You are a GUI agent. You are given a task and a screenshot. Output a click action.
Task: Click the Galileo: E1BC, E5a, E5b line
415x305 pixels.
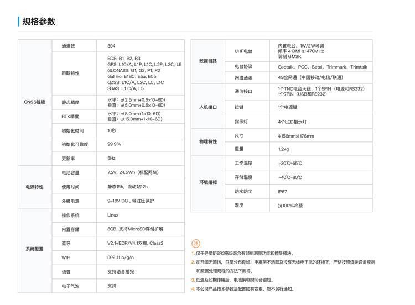tap(132, 76)
